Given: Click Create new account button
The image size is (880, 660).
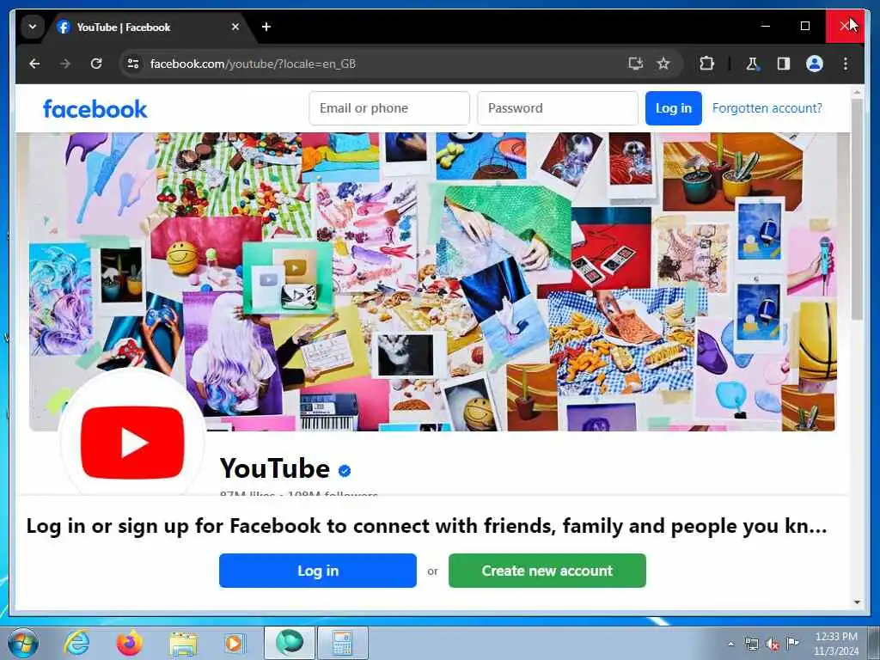Looking at the screenshot, I should pyautogui.click(x=547, y=571).
